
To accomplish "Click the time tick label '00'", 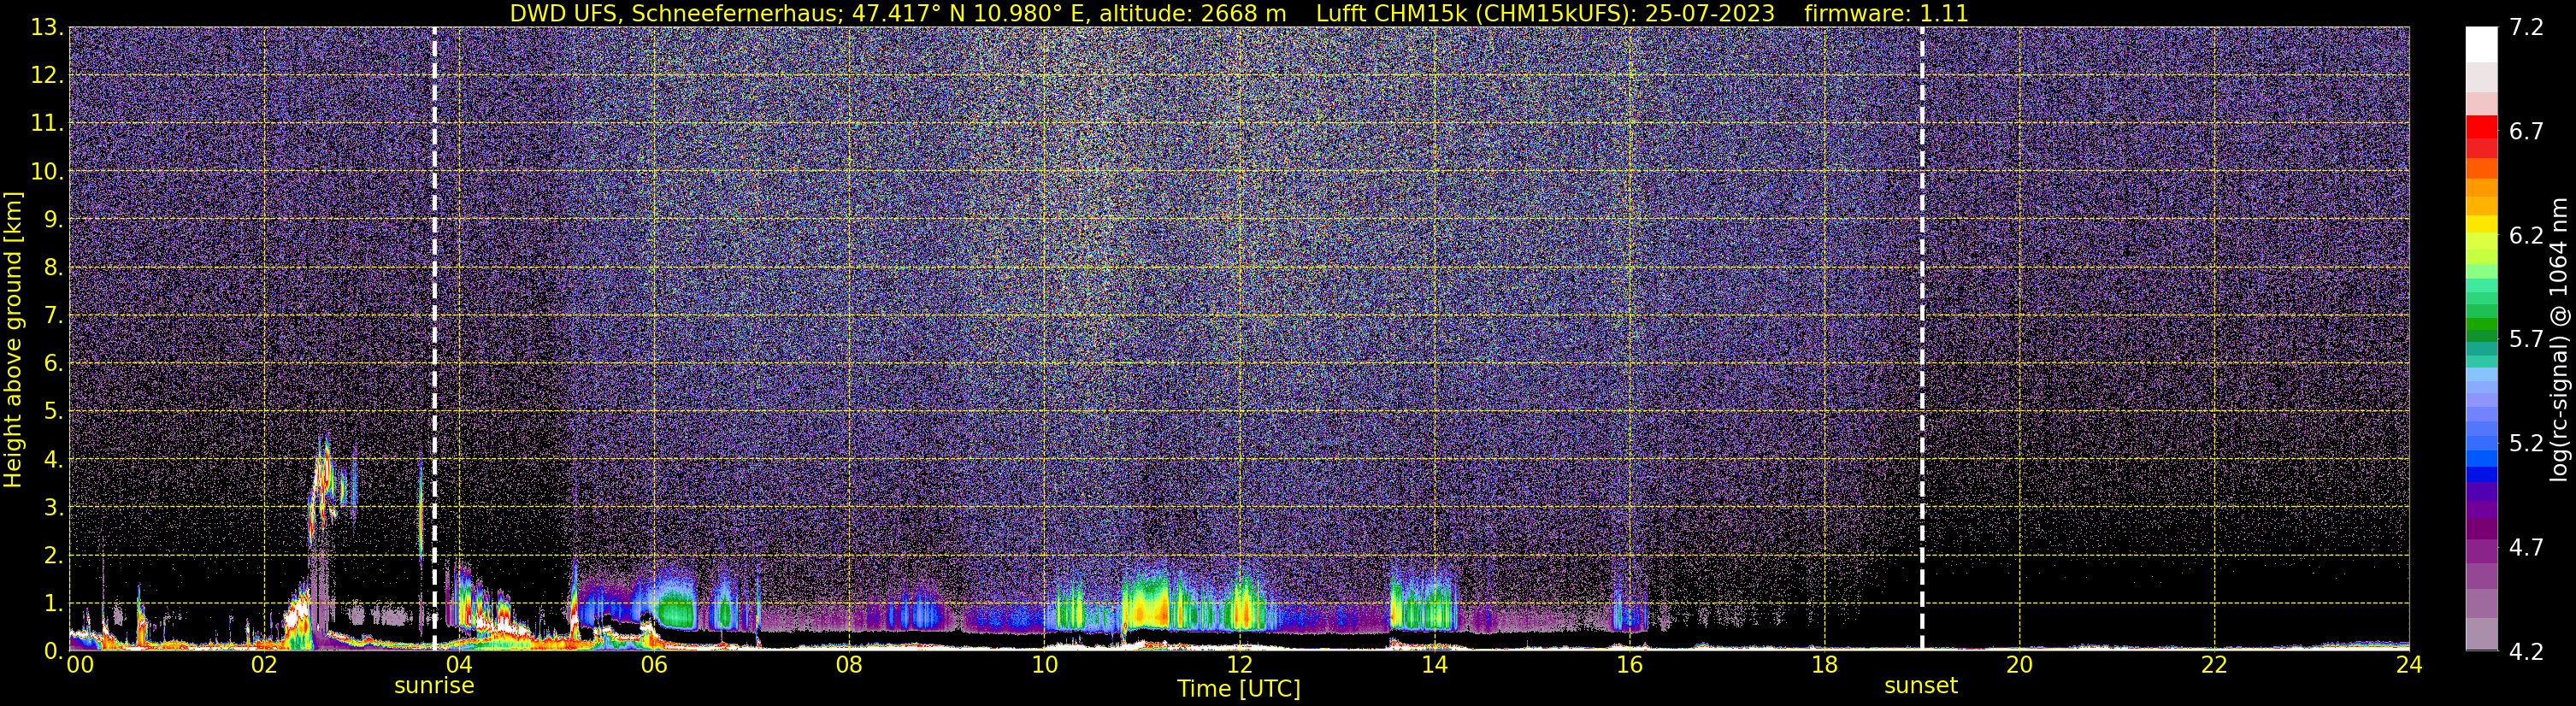I will [x=79, y=665].
